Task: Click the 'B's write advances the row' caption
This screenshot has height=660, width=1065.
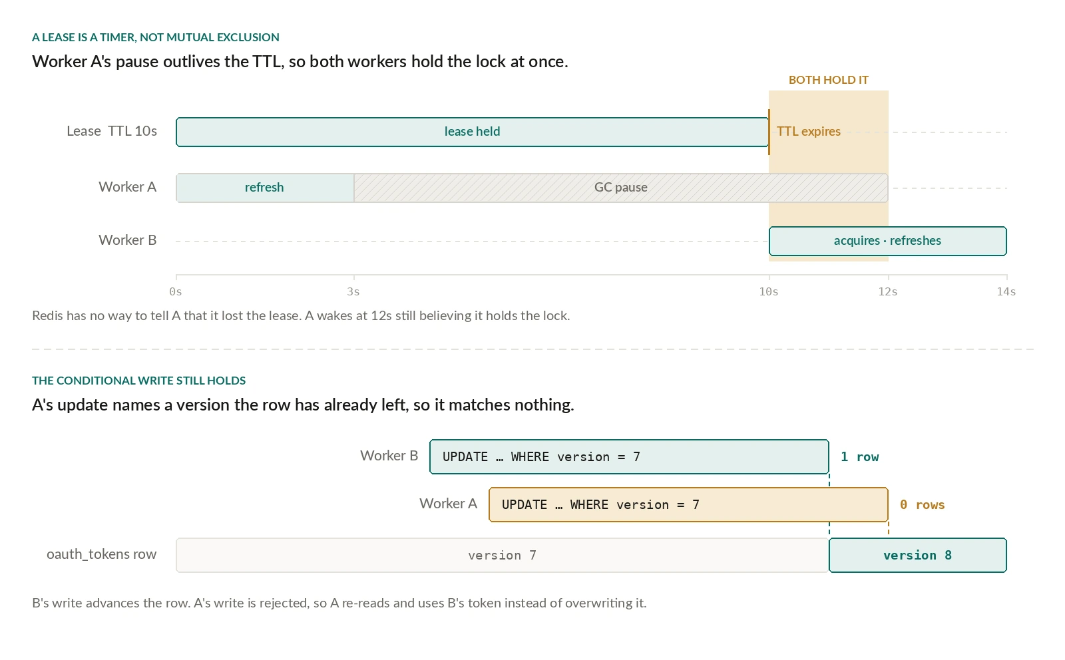Action: (x=339, y=603)
